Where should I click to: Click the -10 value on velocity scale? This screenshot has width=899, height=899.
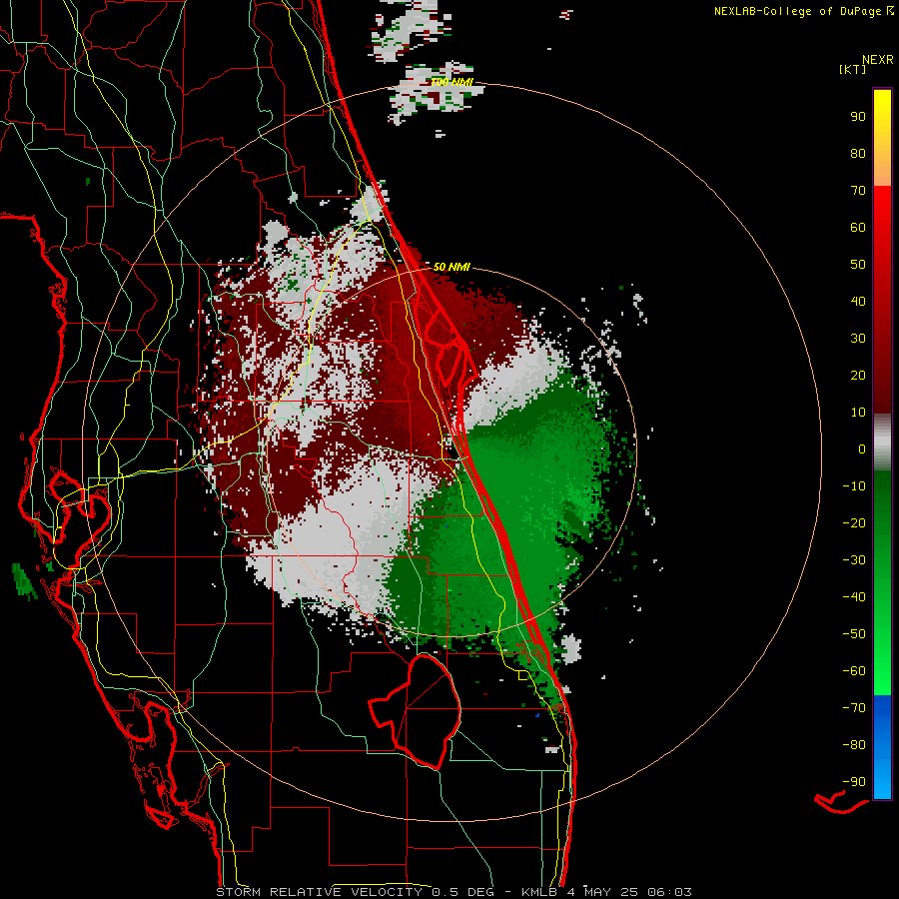click(854, 486)
